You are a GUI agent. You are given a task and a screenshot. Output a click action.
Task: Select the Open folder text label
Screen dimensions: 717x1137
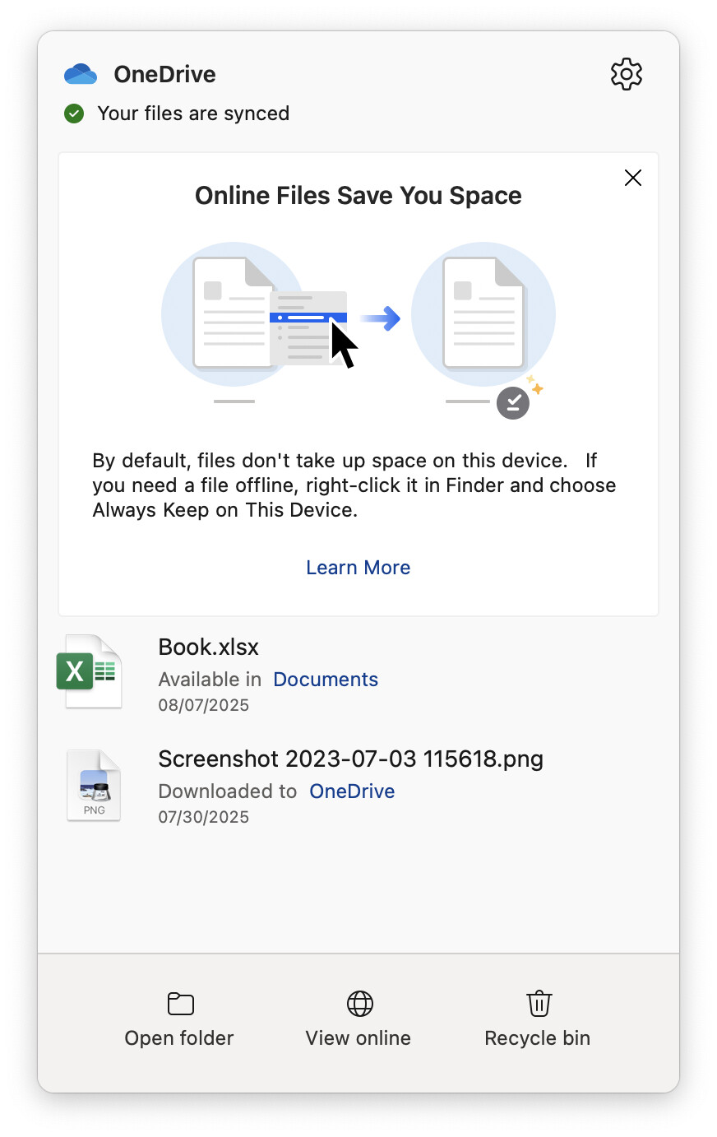[179, 1038]
